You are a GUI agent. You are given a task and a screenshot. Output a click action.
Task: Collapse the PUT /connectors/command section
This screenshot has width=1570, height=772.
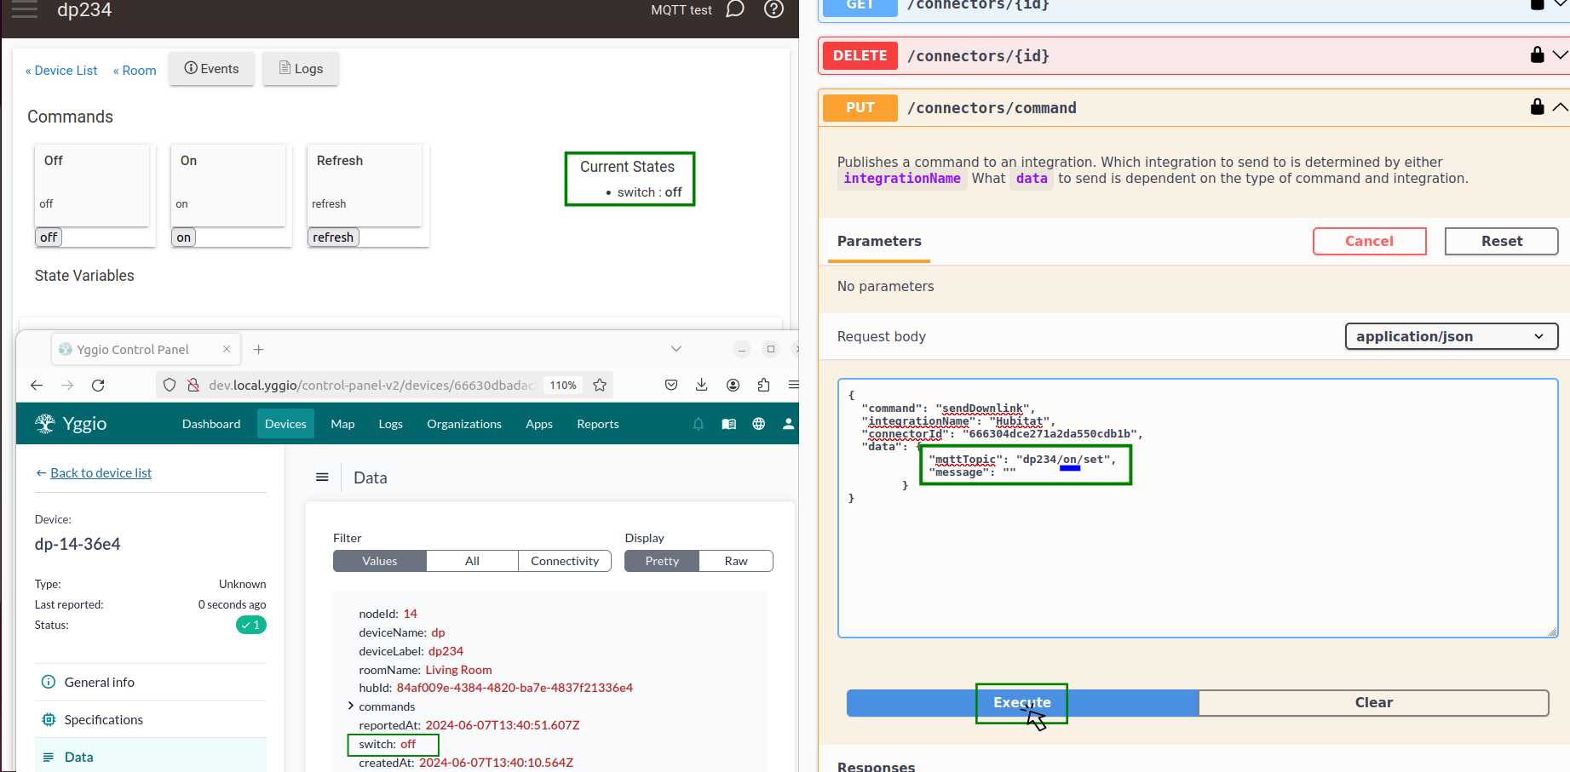click(x=1559, y=107)
